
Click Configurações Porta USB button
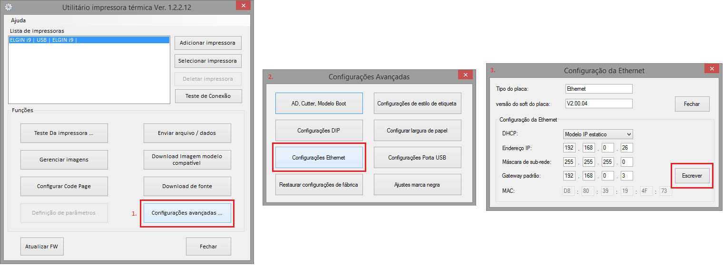pyautogui.click(x=417, y=157)
